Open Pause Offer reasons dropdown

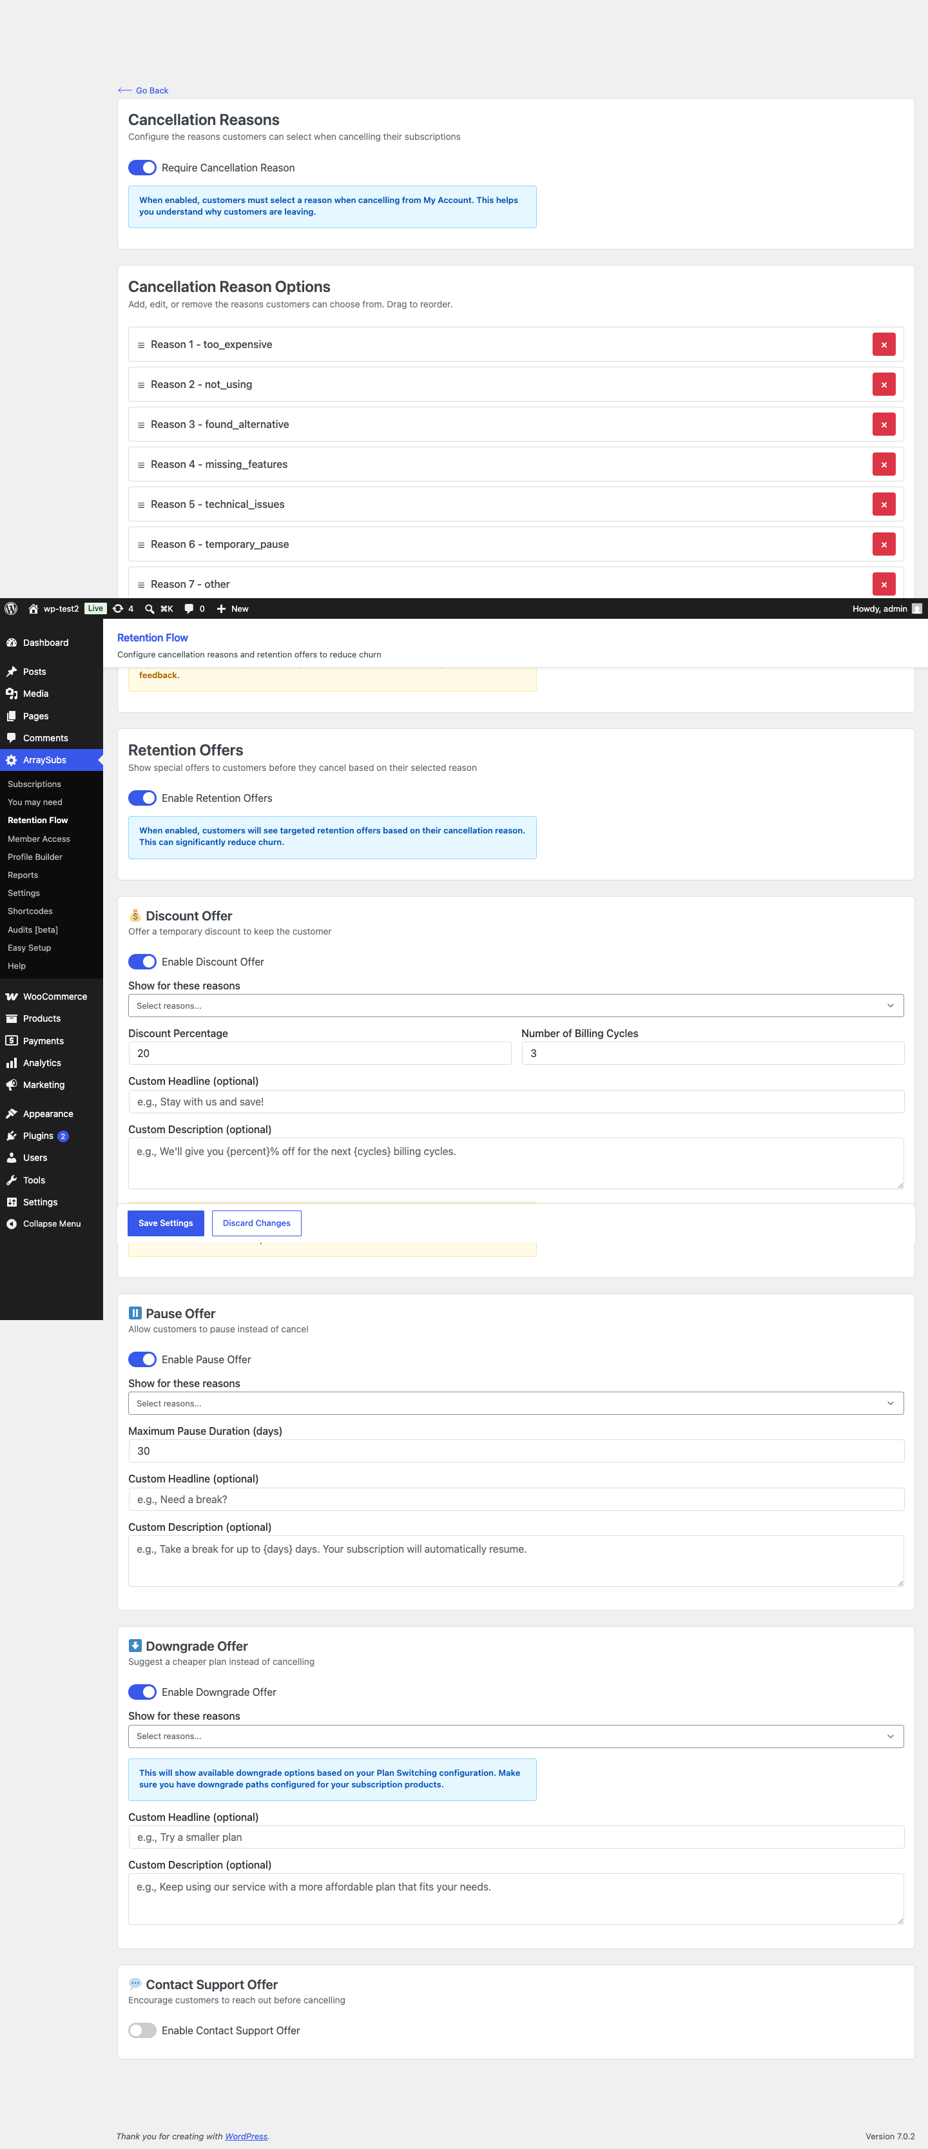pos(516,1404)
